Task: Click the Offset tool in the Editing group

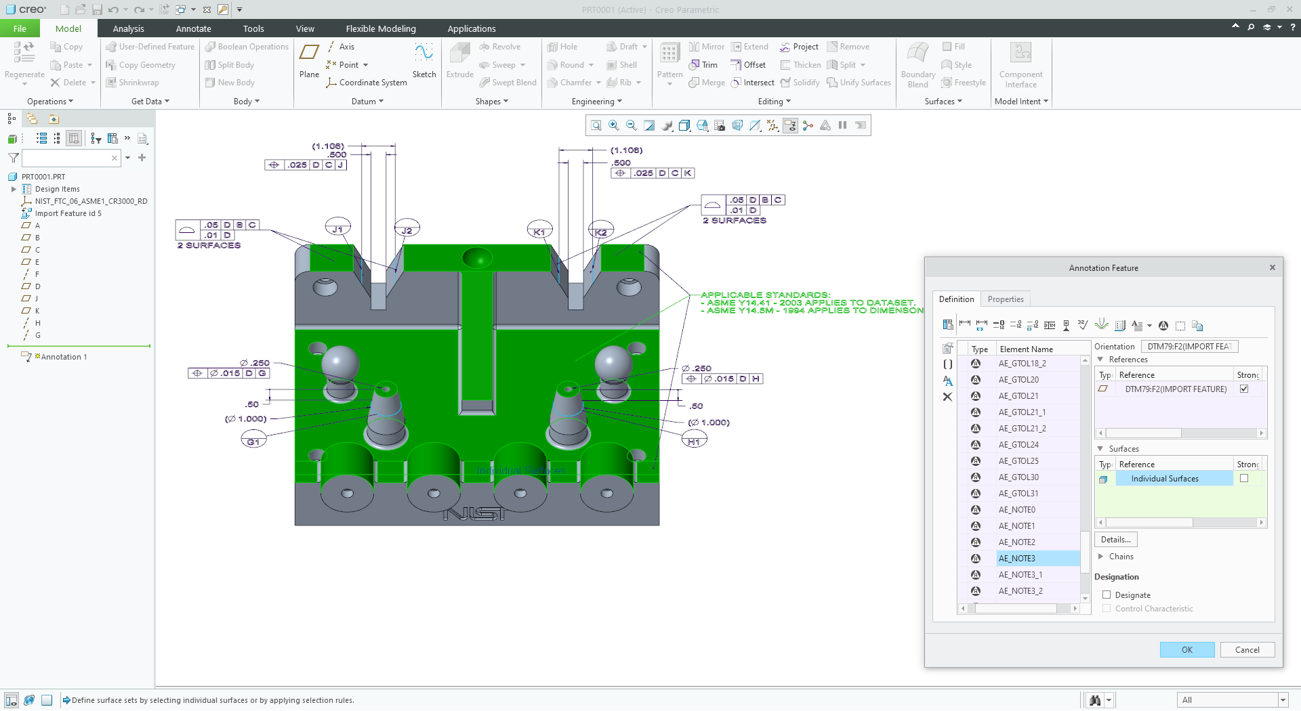Action: point(748,65)
